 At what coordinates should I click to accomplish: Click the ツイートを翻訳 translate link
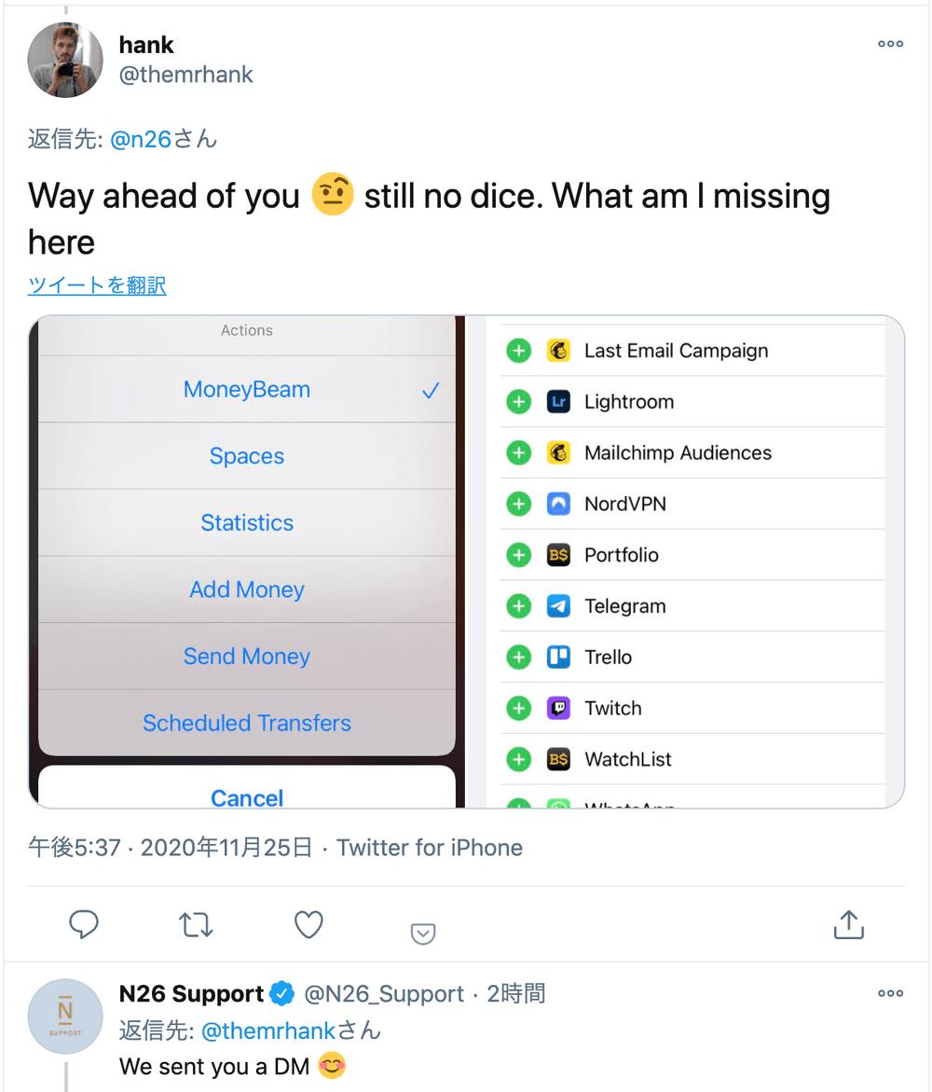coord(97,285)
